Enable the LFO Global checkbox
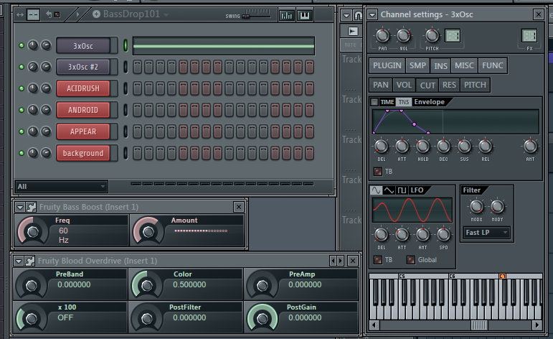Viewport: 553px width, 339px height. pos(410,260)
